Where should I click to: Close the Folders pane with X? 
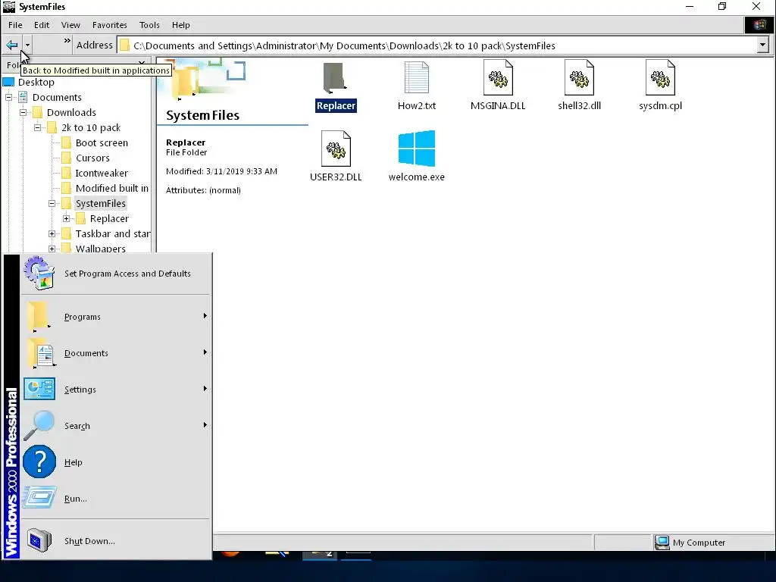(142, 64)
